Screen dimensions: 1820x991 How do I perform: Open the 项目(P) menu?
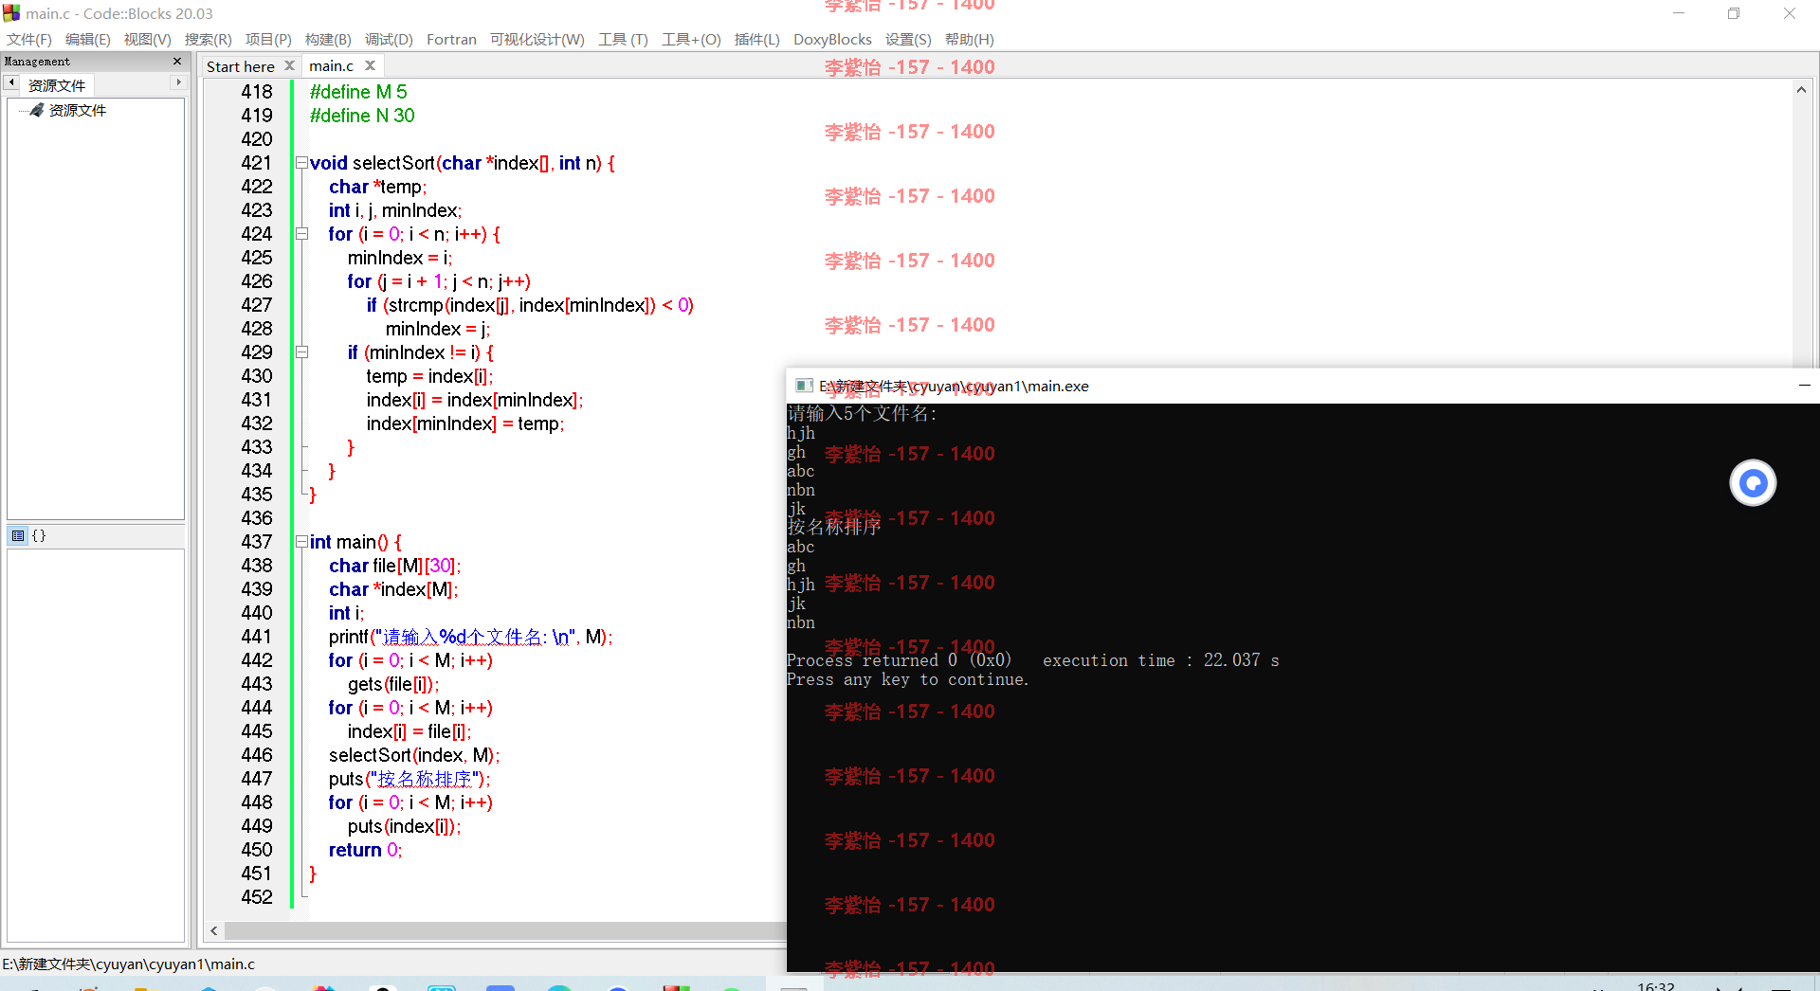[268, 40]
